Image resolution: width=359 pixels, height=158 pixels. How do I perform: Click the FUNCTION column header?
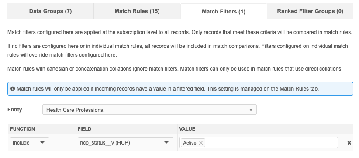(22, 129)
